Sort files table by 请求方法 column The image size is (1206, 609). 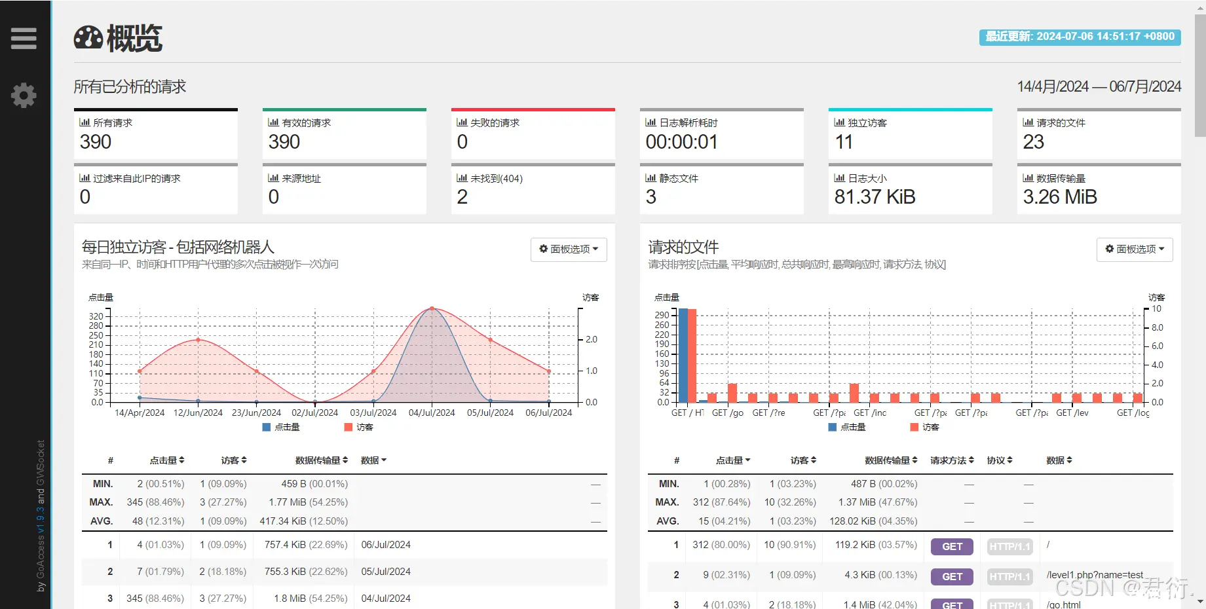pyautogui.click(x=952, y=460)
